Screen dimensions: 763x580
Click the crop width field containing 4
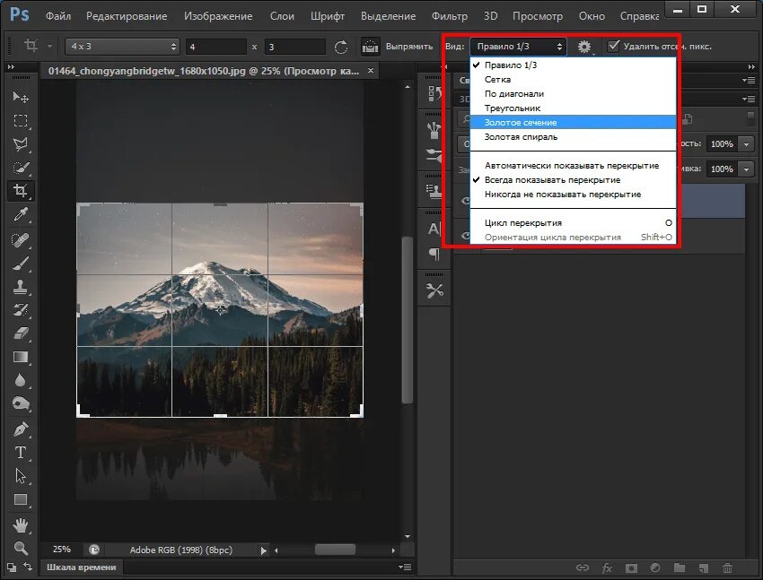[216, 47]
